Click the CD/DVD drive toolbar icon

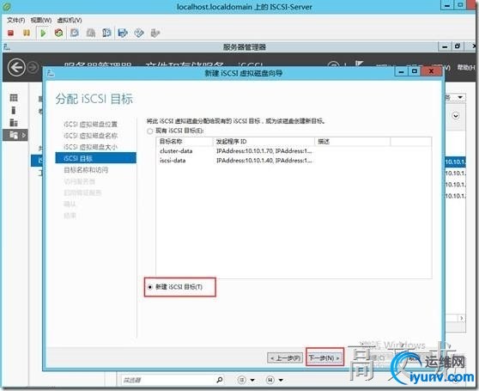coord(139,33)
